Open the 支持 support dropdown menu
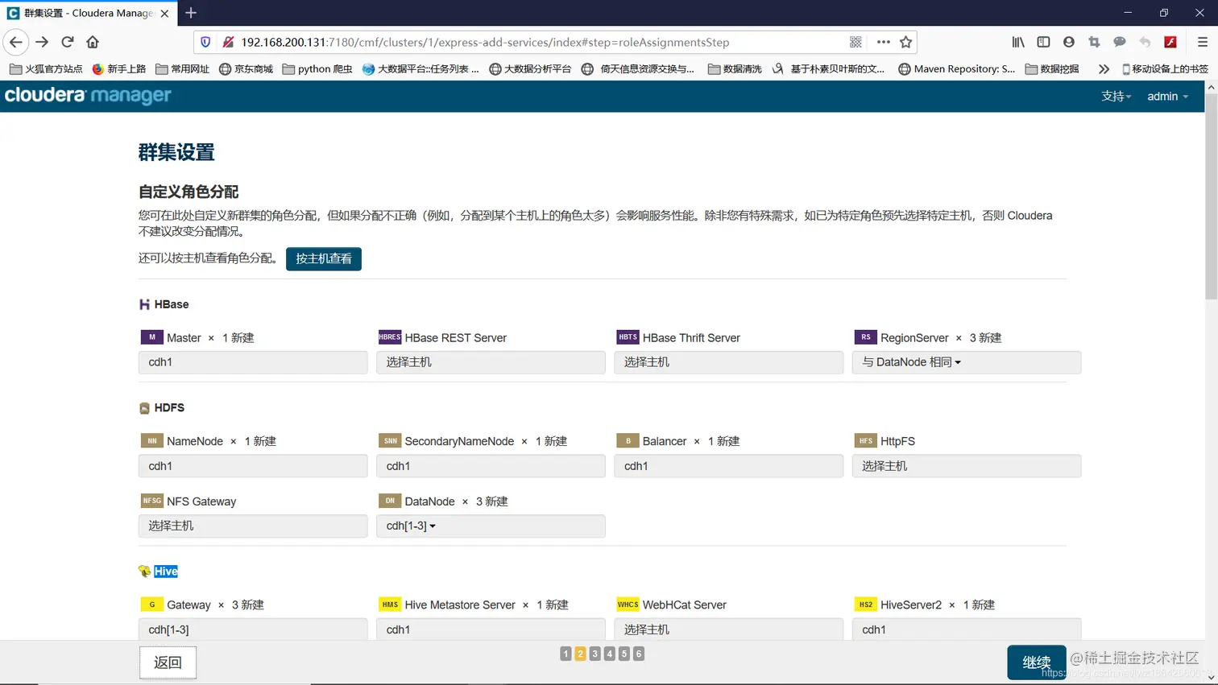This screenshot has width=1218, height=685. pos(1116,96)
